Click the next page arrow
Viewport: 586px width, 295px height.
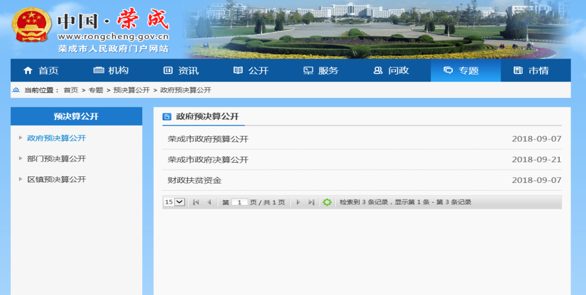(298, 202)
